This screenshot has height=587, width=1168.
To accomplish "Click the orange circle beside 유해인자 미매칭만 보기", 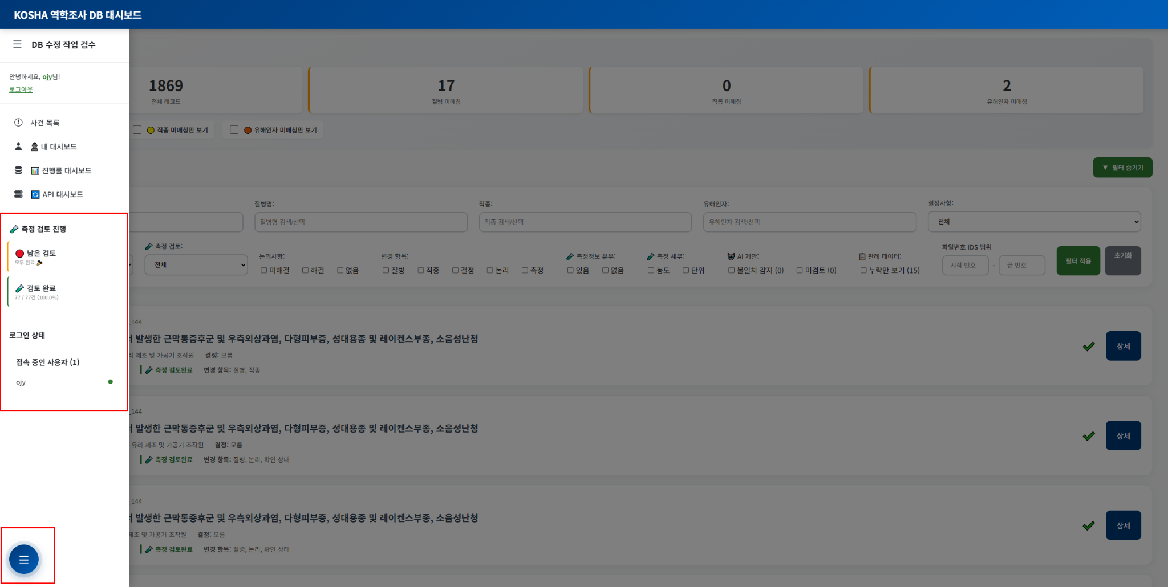I will click(248, 130).
